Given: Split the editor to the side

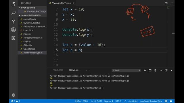Looking at the screenshot, I should tap(166, 3).
